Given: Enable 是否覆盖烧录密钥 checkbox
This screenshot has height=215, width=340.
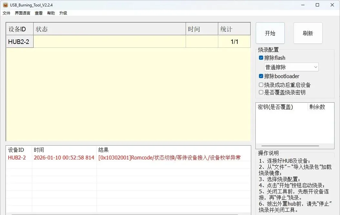Looking at the screenshot, I should 261,92.
